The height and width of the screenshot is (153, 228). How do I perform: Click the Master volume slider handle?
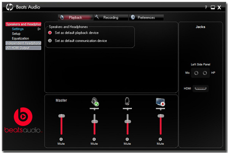[x=62, y=116]
